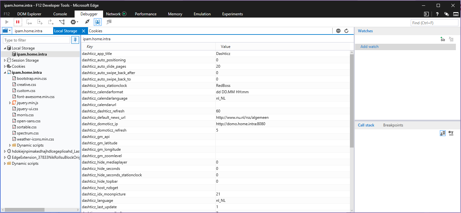
Task: Switch to the Breakpoints pane tab
Action: (393, 125)
